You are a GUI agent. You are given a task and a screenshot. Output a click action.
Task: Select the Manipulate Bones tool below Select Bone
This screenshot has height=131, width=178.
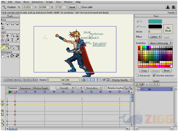tap(2, 28)
